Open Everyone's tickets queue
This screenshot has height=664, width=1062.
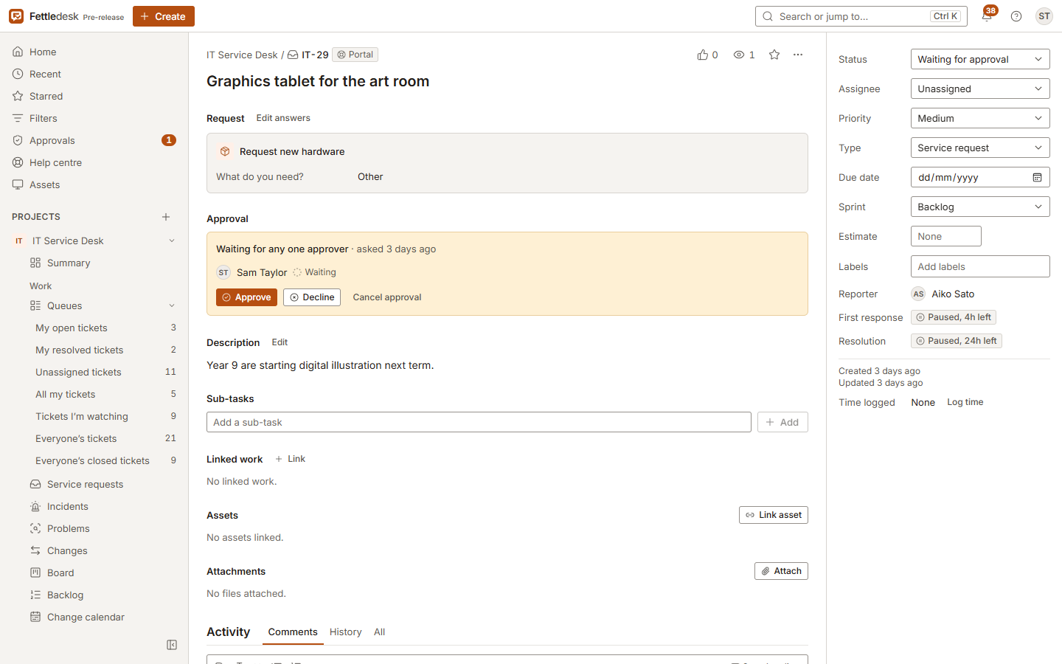coord(106,438)
